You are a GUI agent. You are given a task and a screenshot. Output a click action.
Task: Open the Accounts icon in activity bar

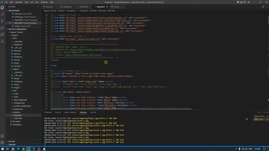click(x=2, y=136)
